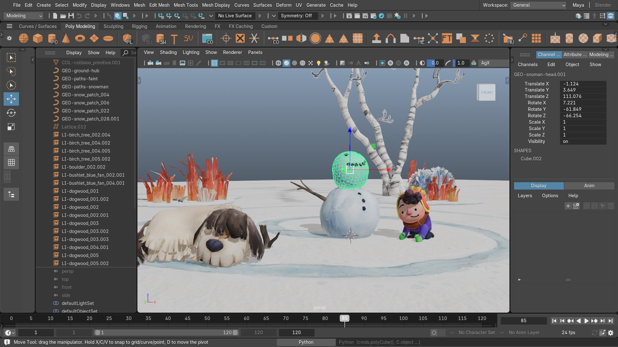Viewport: 618px width, 347px height.
Task: Create a polygon torus from shelf
Action: [80, 38]
